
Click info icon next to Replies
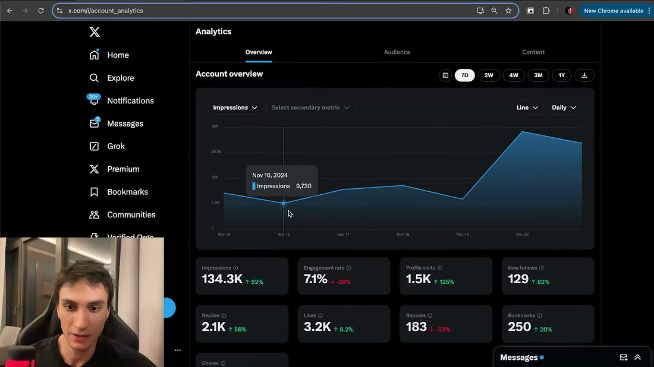pos(224,315)
